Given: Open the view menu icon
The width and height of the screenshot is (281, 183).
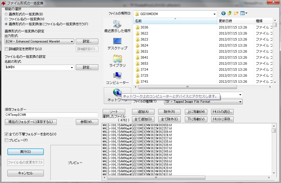Looking at the screenshot, I should point(243,13).
